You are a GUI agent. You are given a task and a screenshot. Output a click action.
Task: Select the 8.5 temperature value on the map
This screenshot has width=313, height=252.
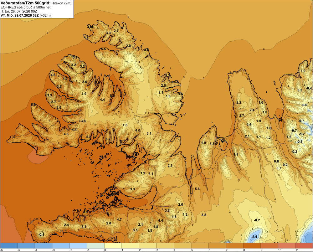[x=112, y=95]
